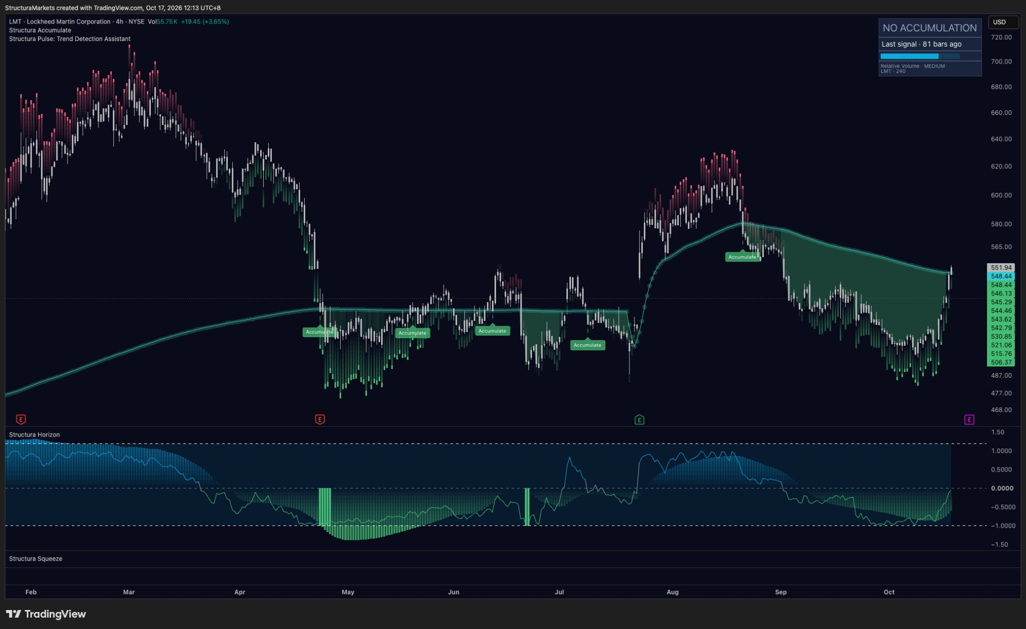The image size is (1026, 629).
Task: Click the wide green Horizon signal bar near May
Action: coord(325,506)
